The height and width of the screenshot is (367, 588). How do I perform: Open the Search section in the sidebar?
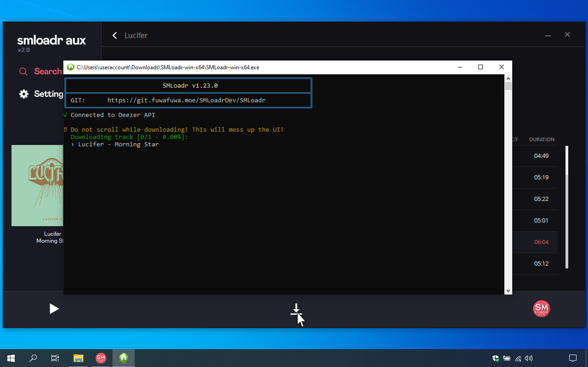[x=40, y=72]
